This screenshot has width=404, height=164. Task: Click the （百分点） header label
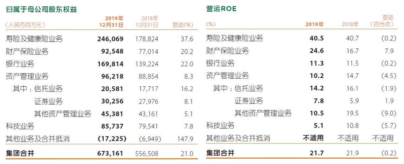[381, 25]
